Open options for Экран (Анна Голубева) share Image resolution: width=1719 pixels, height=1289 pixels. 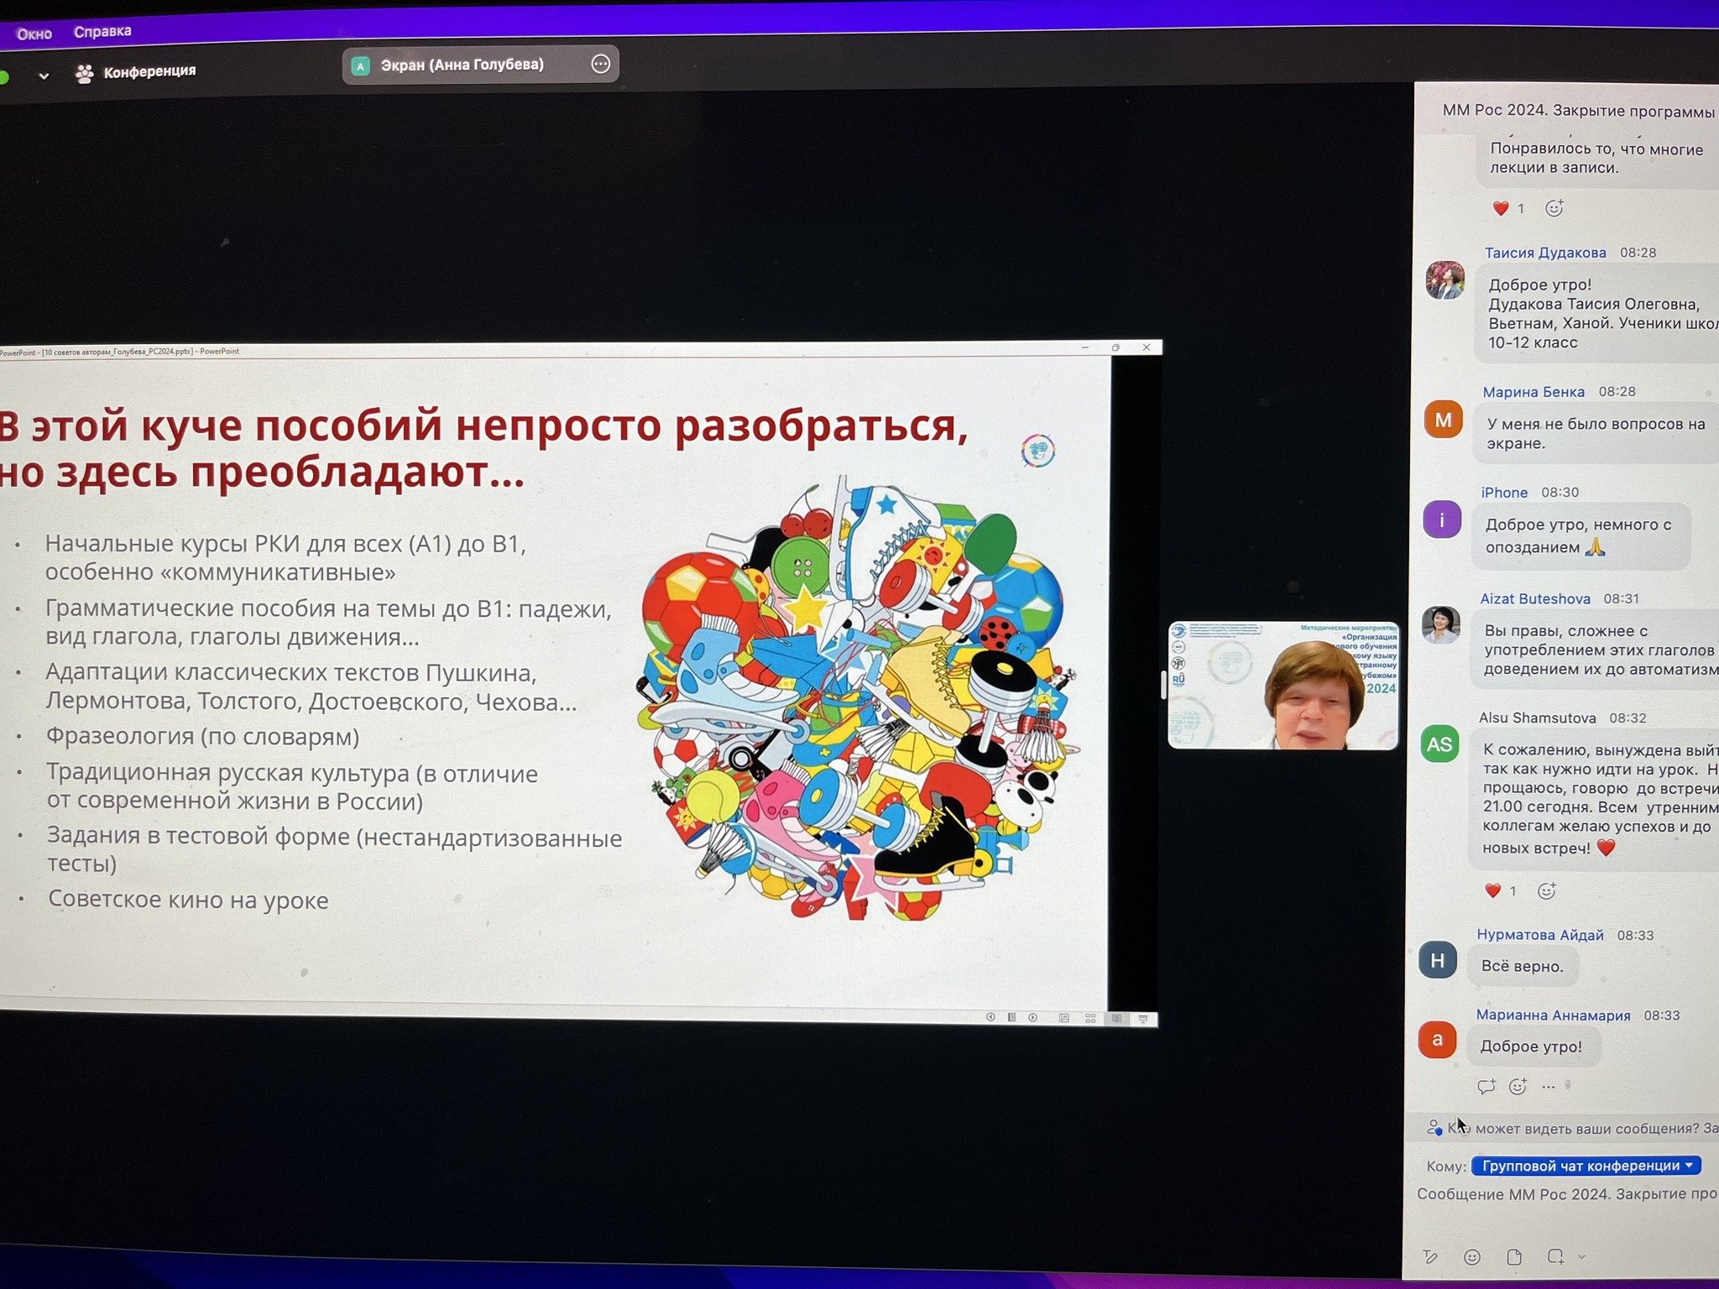coord(600,64)
